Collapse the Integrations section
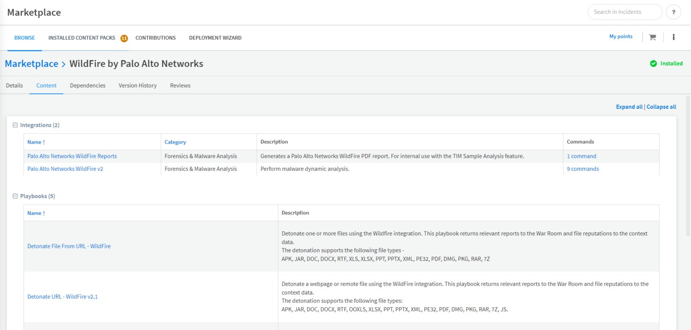This screenshot has height=330, width=691. 15,125
